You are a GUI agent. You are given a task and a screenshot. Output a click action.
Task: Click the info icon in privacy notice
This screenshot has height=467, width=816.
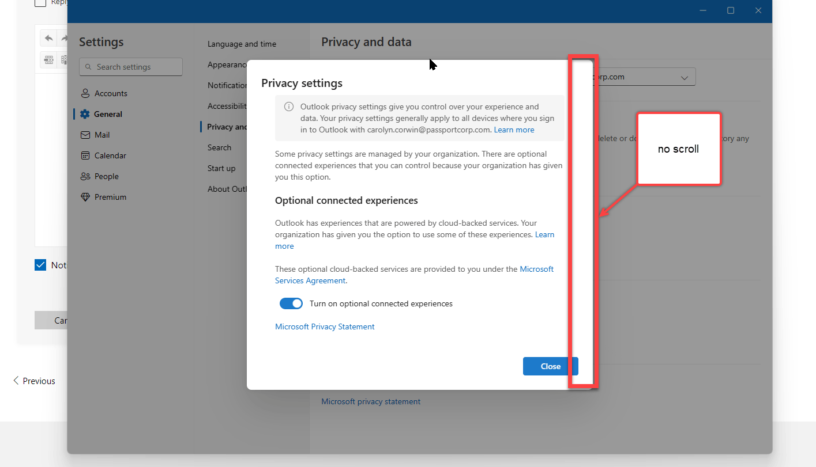pos(289,107)
